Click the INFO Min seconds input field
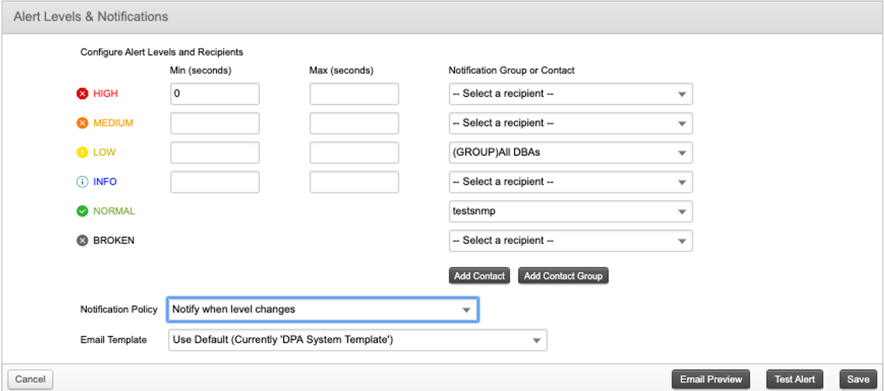This screenshot has width=884, height=391. (214, 182)
